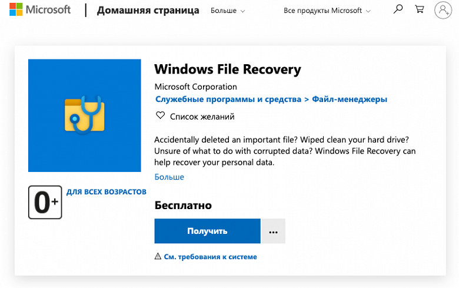This screenshot has height=288, width=459.
Task: Open the search magnifier icon
Action: click(398, 9)
